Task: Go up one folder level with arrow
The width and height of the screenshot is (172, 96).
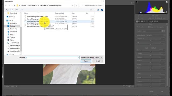Action: pyautogui.click(x=15, y=6)
